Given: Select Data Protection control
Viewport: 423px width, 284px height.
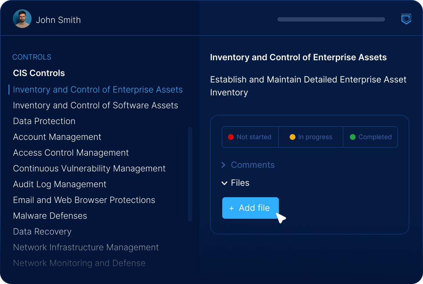Looking at the screenshot, I should (44, 121).
